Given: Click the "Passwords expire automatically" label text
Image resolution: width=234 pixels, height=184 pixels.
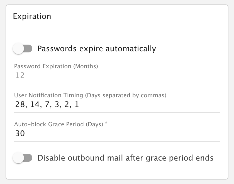Looking at the screenshot, I should click(x=97, y=49).
